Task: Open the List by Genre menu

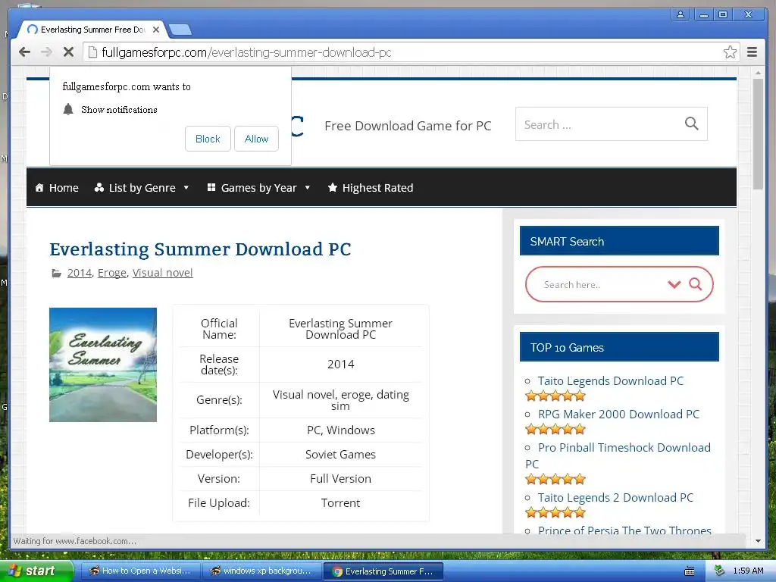Action: click(142, 188)
